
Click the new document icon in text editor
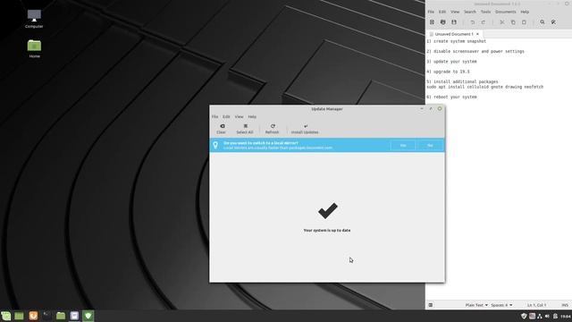tap(432, 22)
